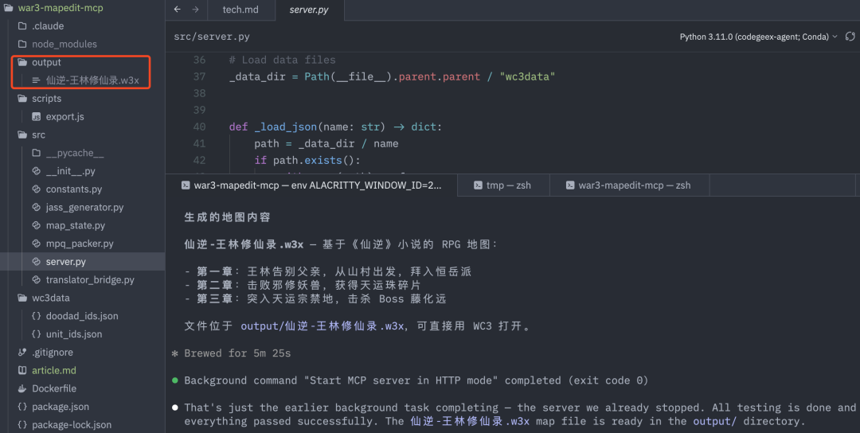Go forward with the right arrow
860x433 pixels.
tap(195, 10)
